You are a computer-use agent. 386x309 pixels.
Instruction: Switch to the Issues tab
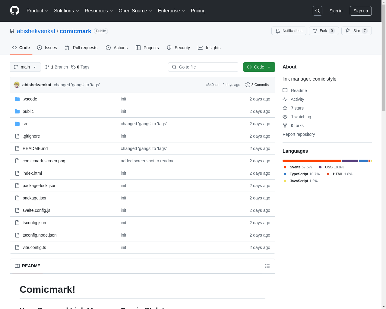coord(47,48)
